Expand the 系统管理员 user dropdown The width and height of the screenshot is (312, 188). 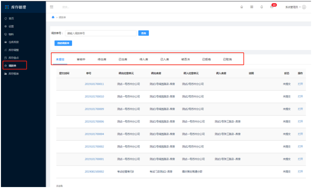[x=293, y=7]
